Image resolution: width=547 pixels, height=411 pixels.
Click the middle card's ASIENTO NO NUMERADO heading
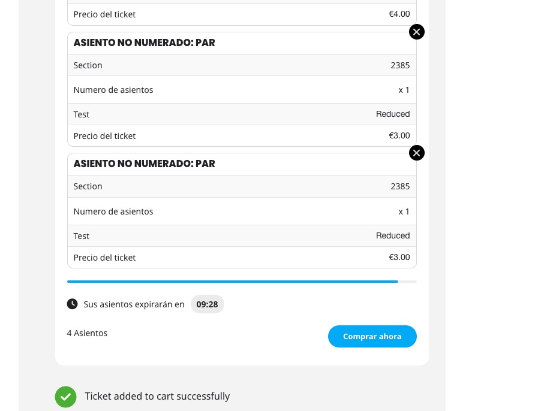tap(144, 43)
